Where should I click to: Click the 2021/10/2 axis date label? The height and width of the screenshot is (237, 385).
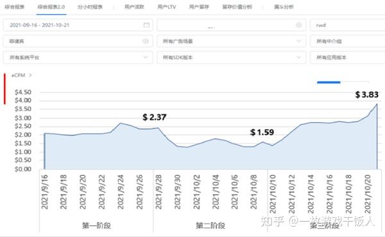[197, 192]
